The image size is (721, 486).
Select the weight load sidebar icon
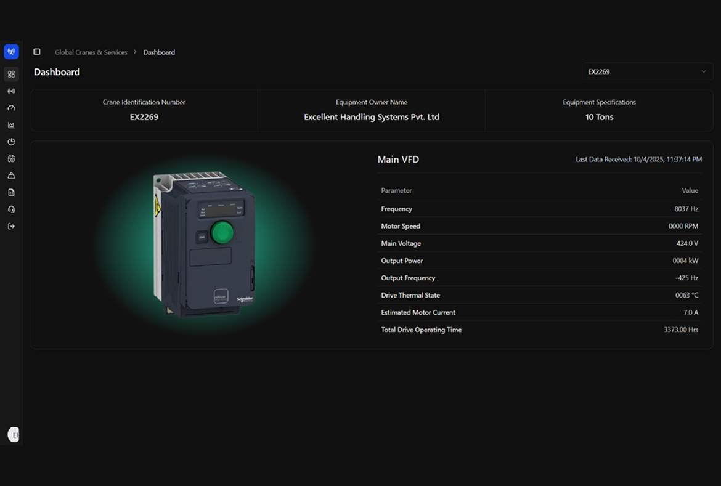pos(11,176)
